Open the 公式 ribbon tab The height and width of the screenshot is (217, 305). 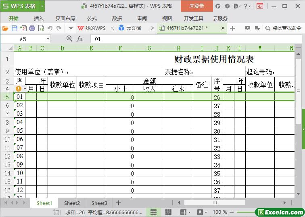[x=92, y=18]
